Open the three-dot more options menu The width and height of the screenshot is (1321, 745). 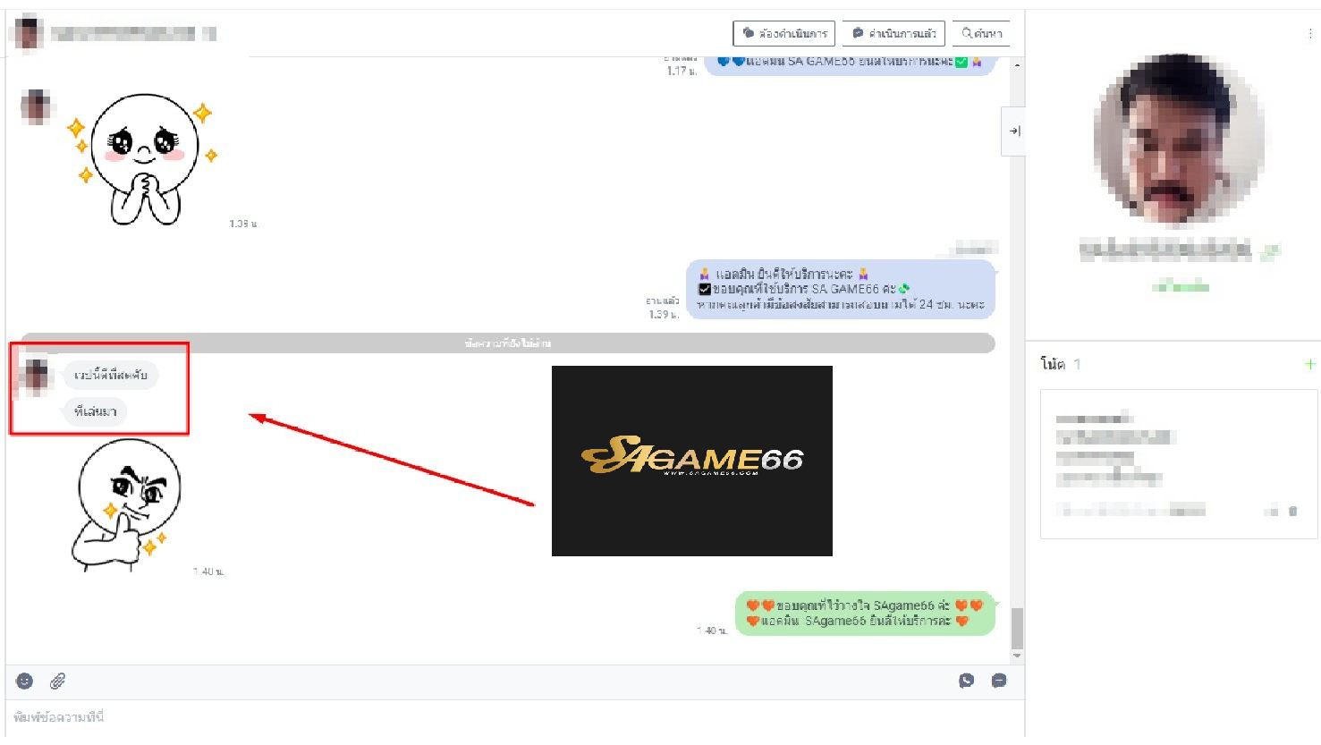click(x=1310, y=34)
